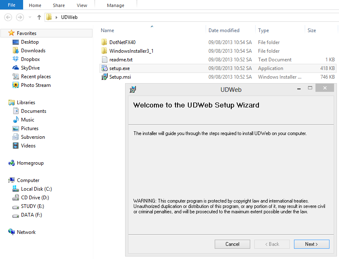The height and width of the screenshot is (259, 339).
Task: Go up one folder level
Action: 39,17
